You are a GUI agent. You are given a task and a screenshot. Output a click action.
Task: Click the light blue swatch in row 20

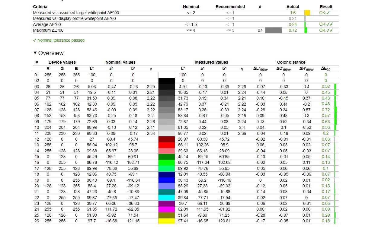click(x=167, y=186)
